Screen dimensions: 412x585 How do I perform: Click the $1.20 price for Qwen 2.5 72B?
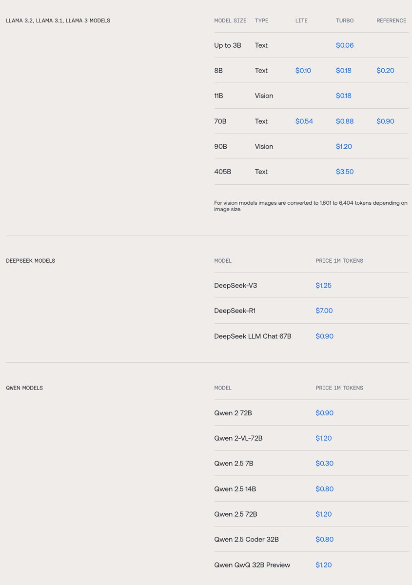click(x=323, y=514)
